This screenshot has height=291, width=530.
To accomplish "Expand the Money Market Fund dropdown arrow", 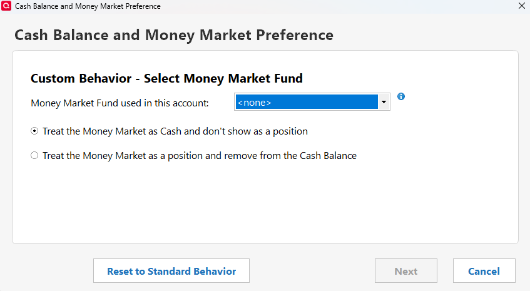I will pos(384,102).
